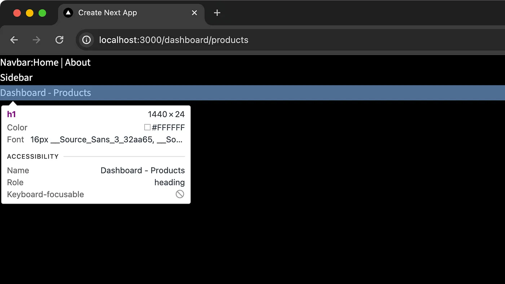
Task: Click the white color swatch next to #FFFFFF
Action: [x=147, y=127]
